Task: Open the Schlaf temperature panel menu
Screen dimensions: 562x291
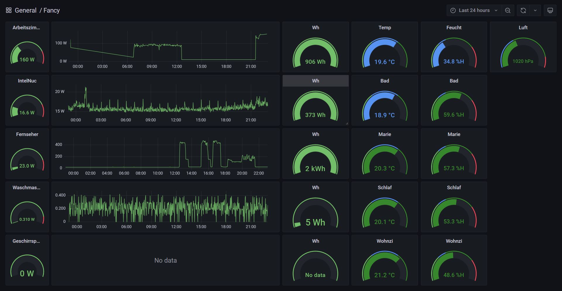Action: (x=384, y=187)
